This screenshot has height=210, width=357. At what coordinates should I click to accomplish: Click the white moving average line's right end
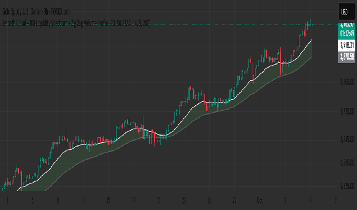(x=312, y=40)
